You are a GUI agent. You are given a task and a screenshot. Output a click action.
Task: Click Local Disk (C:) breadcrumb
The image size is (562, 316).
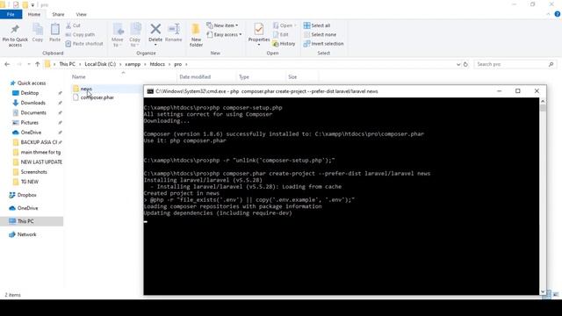coord(100,64)
